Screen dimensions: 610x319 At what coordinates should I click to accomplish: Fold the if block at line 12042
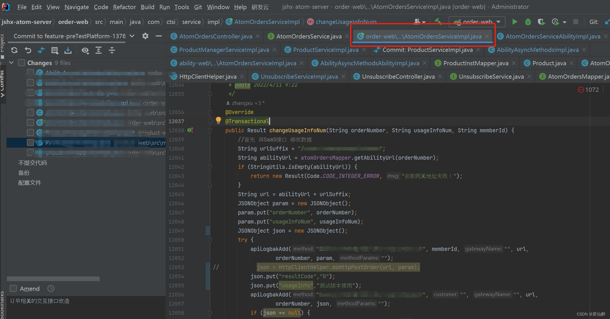pyautogui.click(x=210, y=167)
